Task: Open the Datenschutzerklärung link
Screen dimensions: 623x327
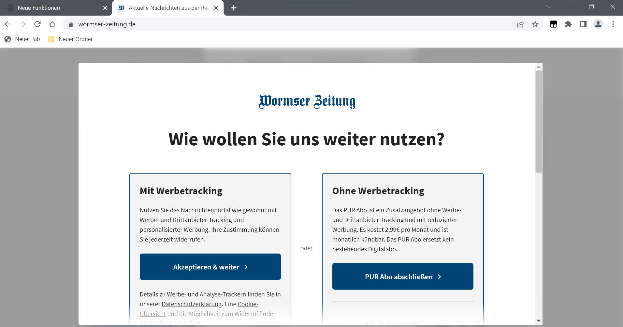Action: pos(192,304)
